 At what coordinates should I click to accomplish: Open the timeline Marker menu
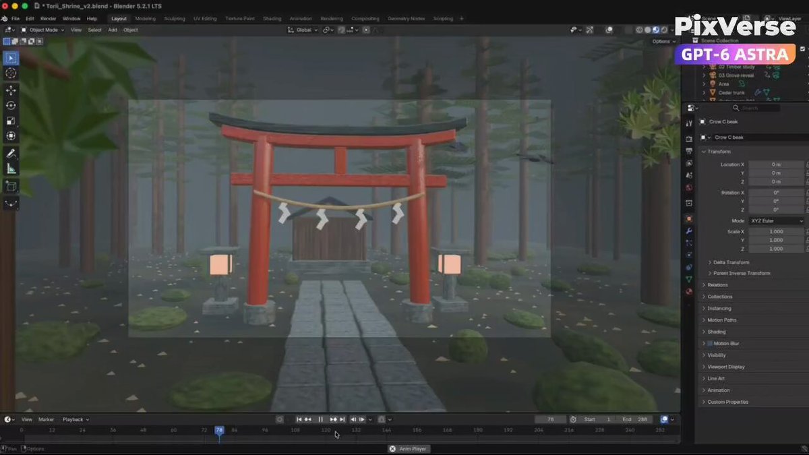click(x=46, y=419)
